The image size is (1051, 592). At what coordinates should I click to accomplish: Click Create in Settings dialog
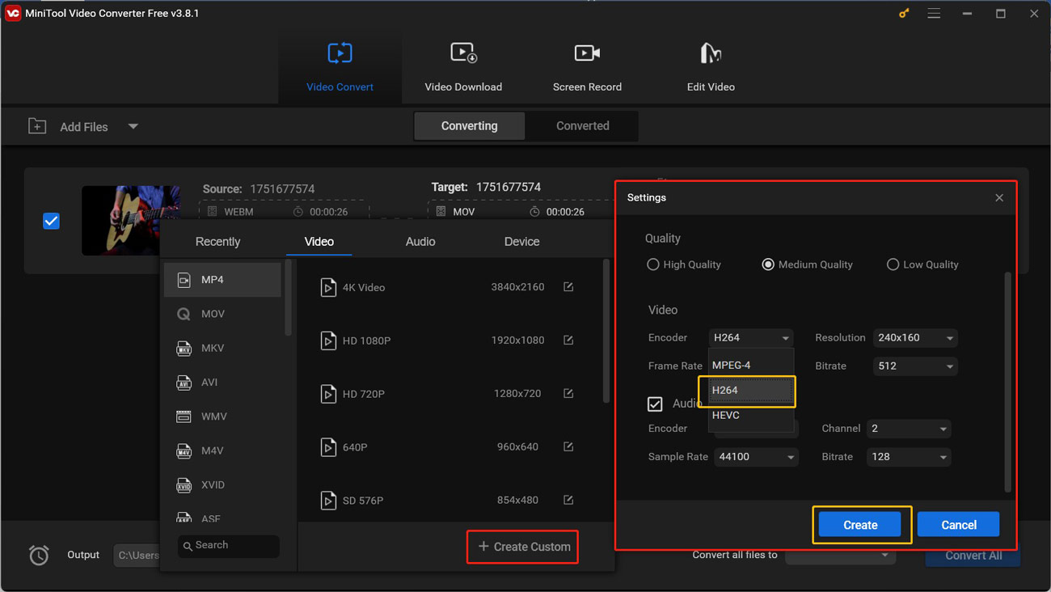click(860, 525)
